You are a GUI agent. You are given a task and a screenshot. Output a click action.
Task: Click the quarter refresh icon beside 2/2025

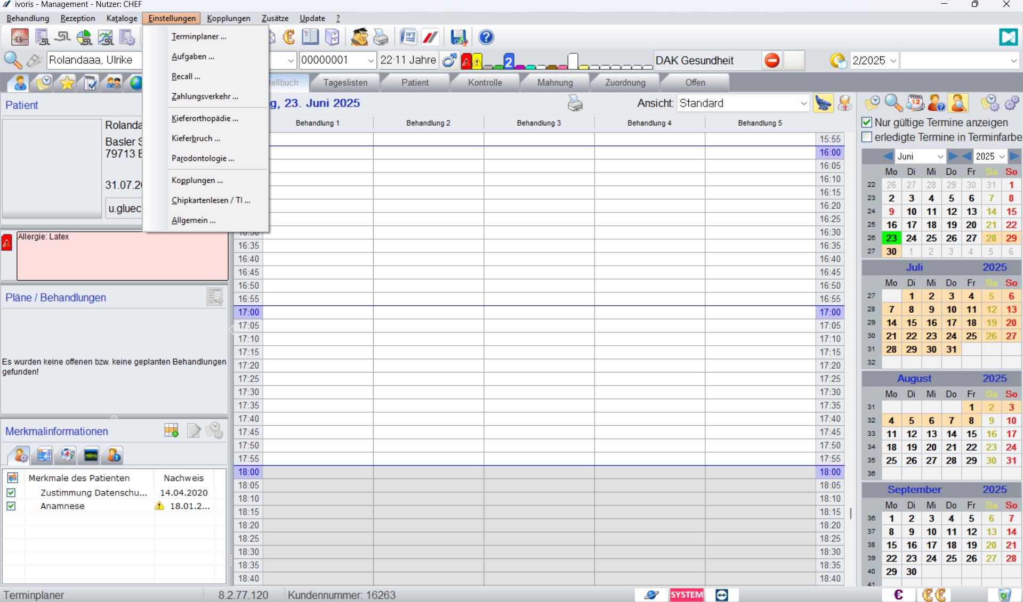point(838,61)
